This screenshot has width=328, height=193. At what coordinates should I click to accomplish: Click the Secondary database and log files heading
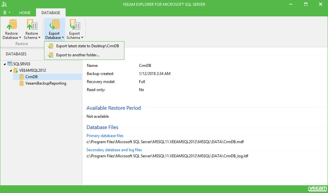[x=114, y=150]
